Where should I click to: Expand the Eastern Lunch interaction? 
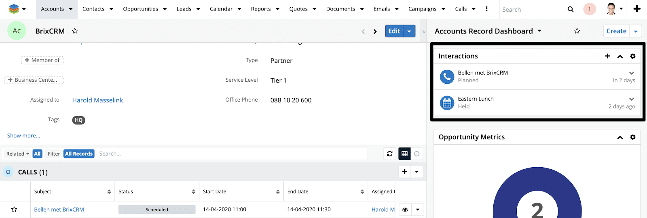pyautogui.click(x=632, y=99)
